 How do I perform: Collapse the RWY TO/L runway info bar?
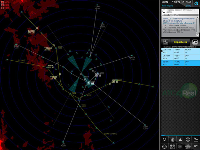tap(164, 15)
